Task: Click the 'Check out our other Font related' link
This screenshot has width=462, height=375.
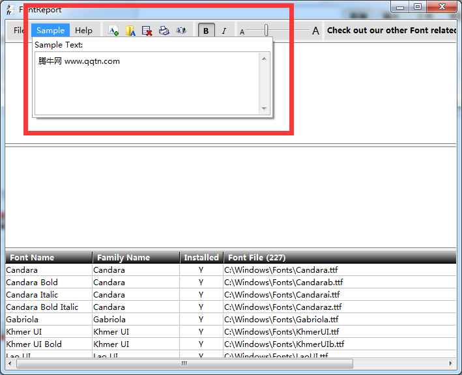Action: 391,31
